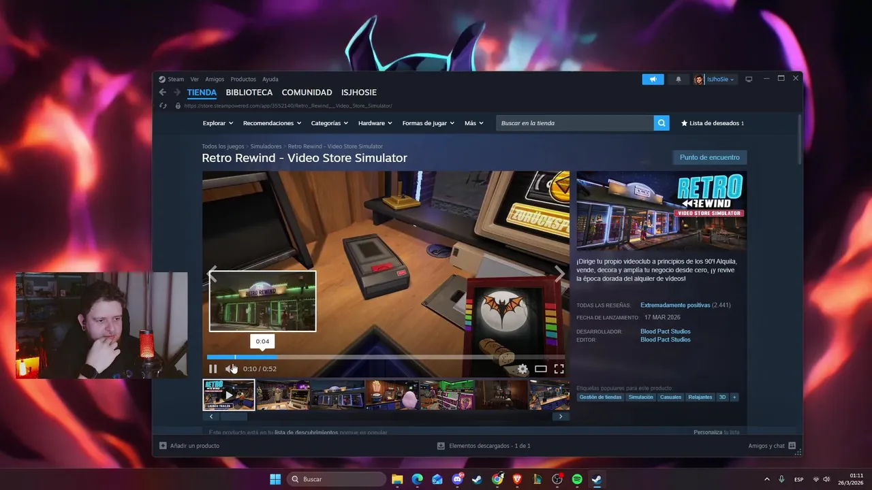Viewport: 872px width, 490px height.
Task: Open the Amigos menu
Action: tap(215, 79)
